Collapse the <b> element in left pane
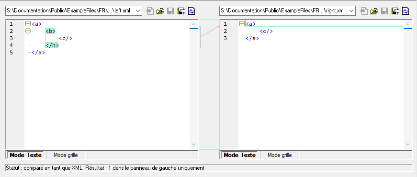Image resolution: width=417 pixels, height=177 pixels. coord(28,31)
